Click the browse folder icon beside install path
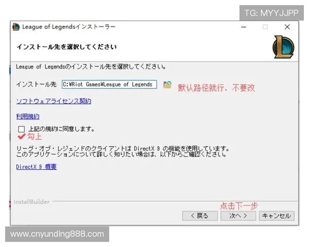The width and height of the screenshot is (309, 247). click(x=167, y=85)
